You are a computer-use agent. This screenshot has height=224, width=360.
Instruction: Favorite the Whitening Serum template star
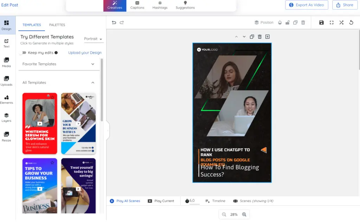click(x=52, y=97)
